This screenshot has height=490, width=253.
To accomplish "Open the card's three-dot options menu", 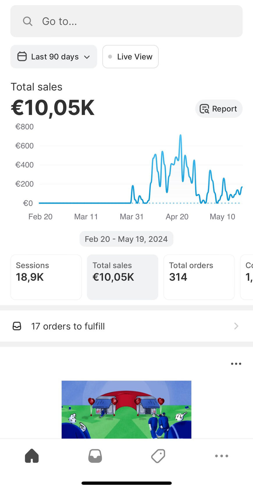I will tap(236, 364).
